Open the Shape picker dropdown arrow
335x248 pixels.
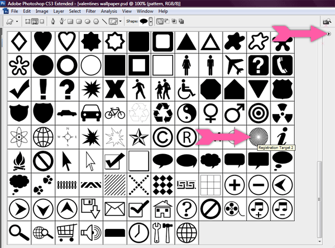coord(151,21)
